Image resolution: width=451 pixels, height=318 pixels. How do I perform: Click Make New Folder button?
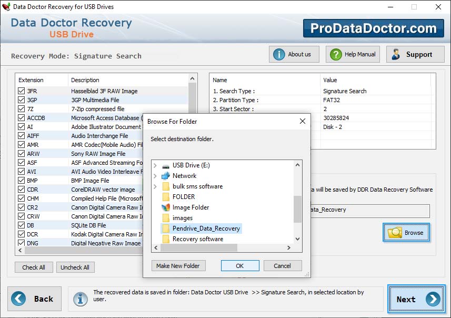click(x=178, y=266)
